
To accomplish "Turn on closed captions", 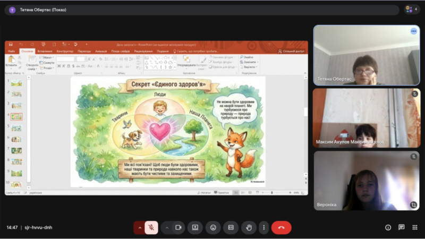I will click(231, 227).
